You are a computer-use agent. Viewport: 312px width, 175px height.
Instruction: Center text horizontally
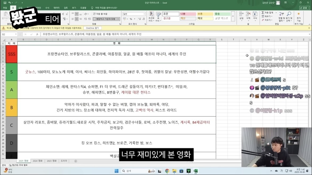point(77,19)
